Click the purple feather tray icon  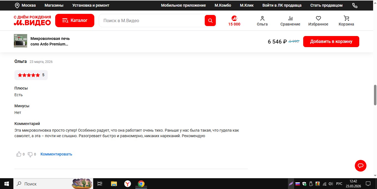click(291, 184)
